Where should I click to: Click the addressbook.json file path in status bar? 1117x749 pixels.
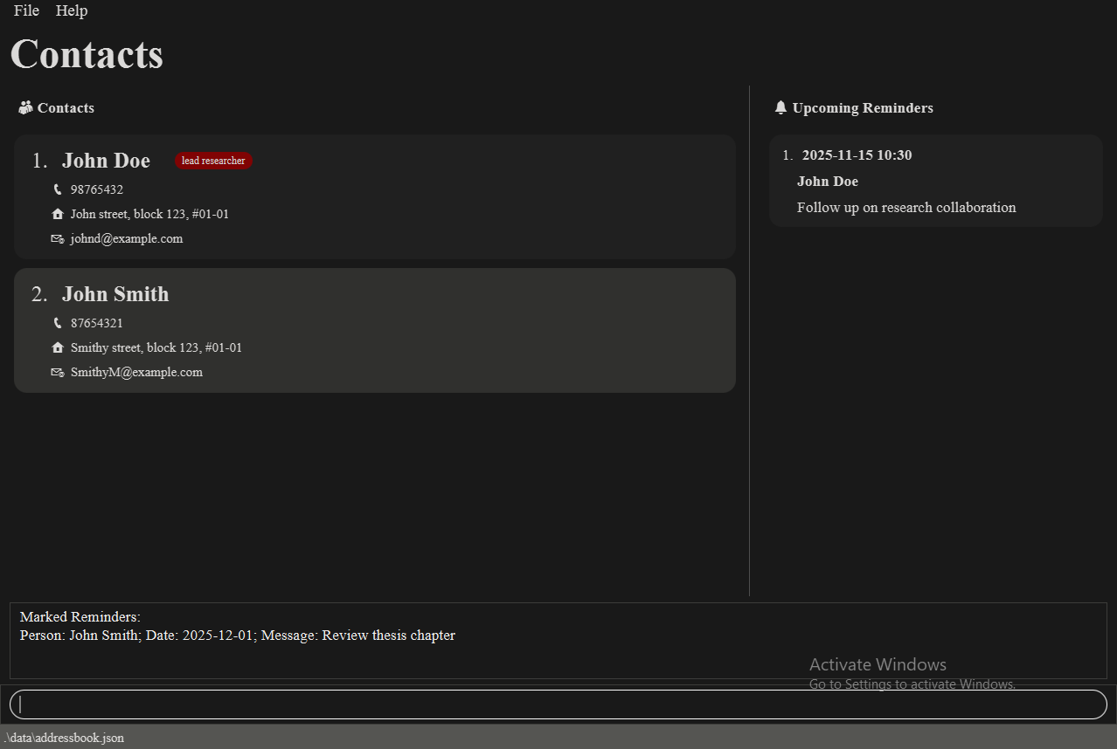(64, 738)
